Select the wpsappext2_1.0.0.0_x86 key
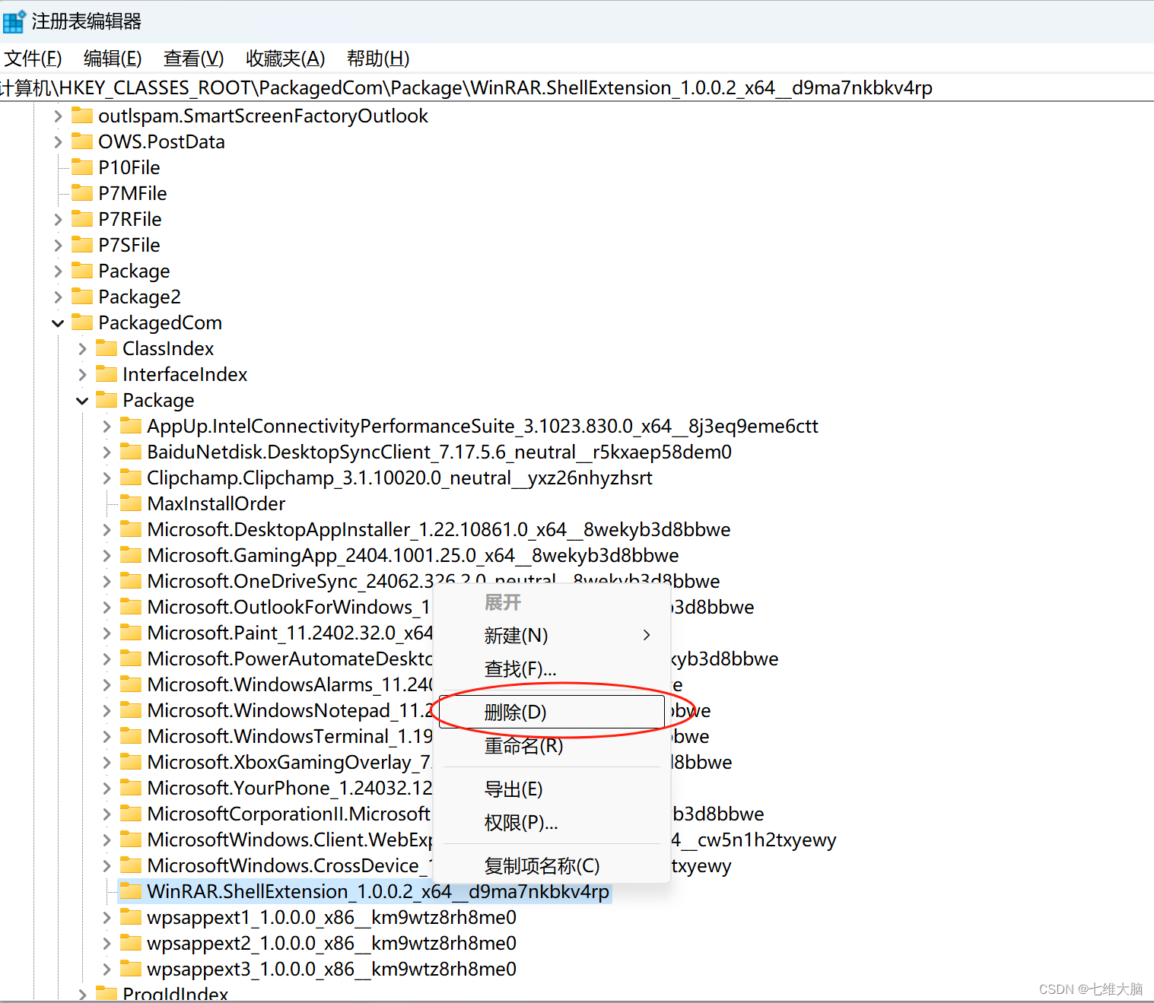Image resolution: width=1154 pixels, height=1003 pixels. [332, 943]
